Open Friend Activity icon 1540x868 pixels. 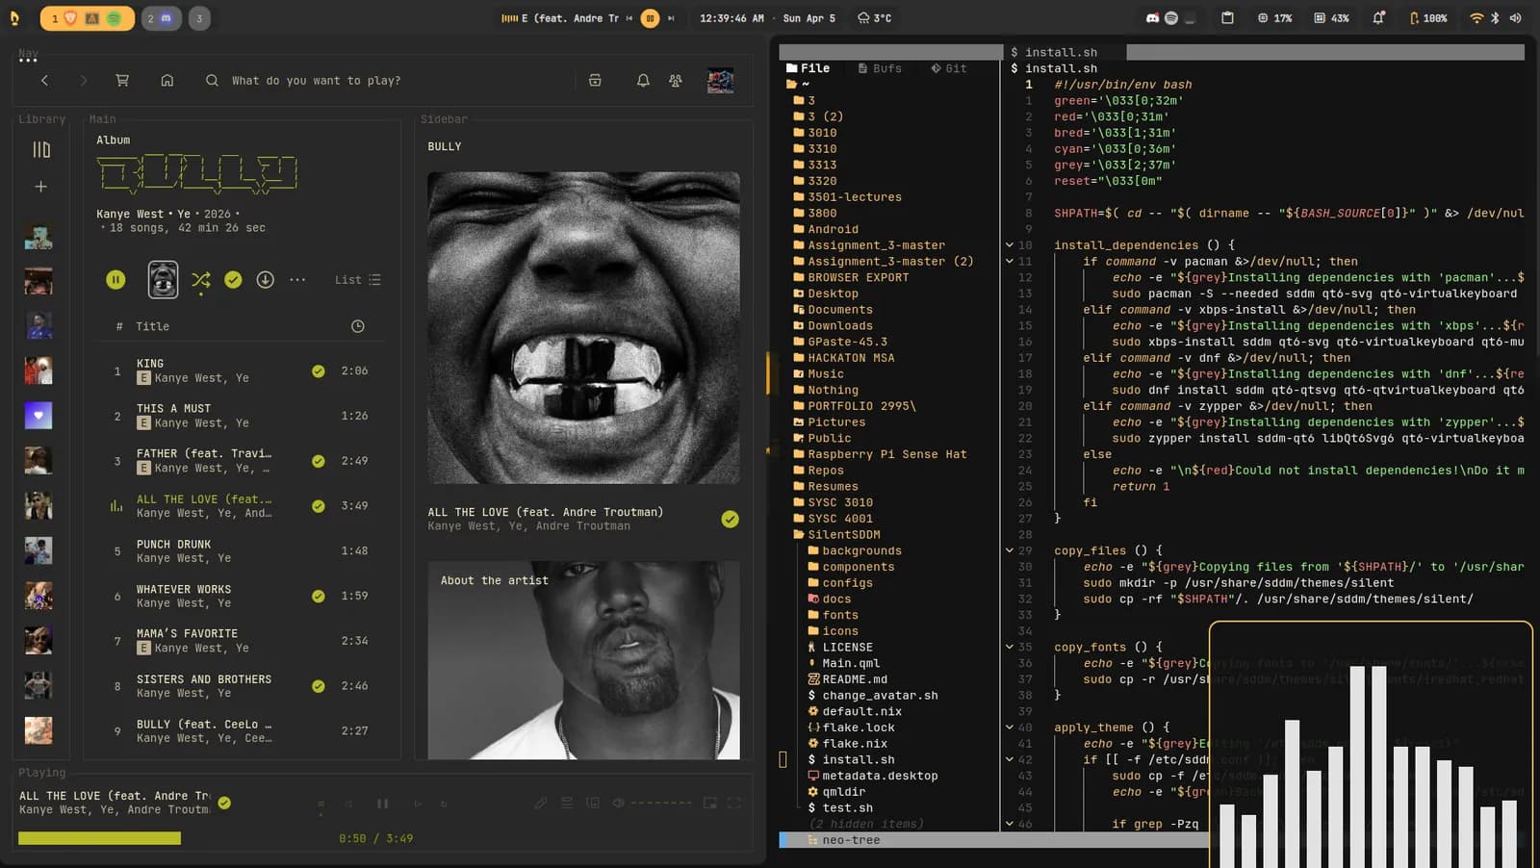(x=676, y=81)
